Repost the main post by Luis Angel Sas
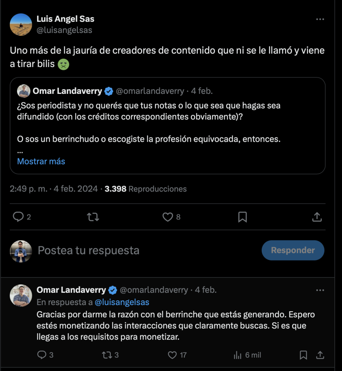 (93, 217)
